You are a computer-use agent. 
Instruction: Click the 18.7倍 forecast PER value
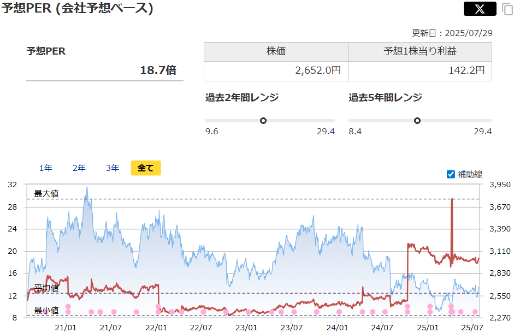pos(158,70)
